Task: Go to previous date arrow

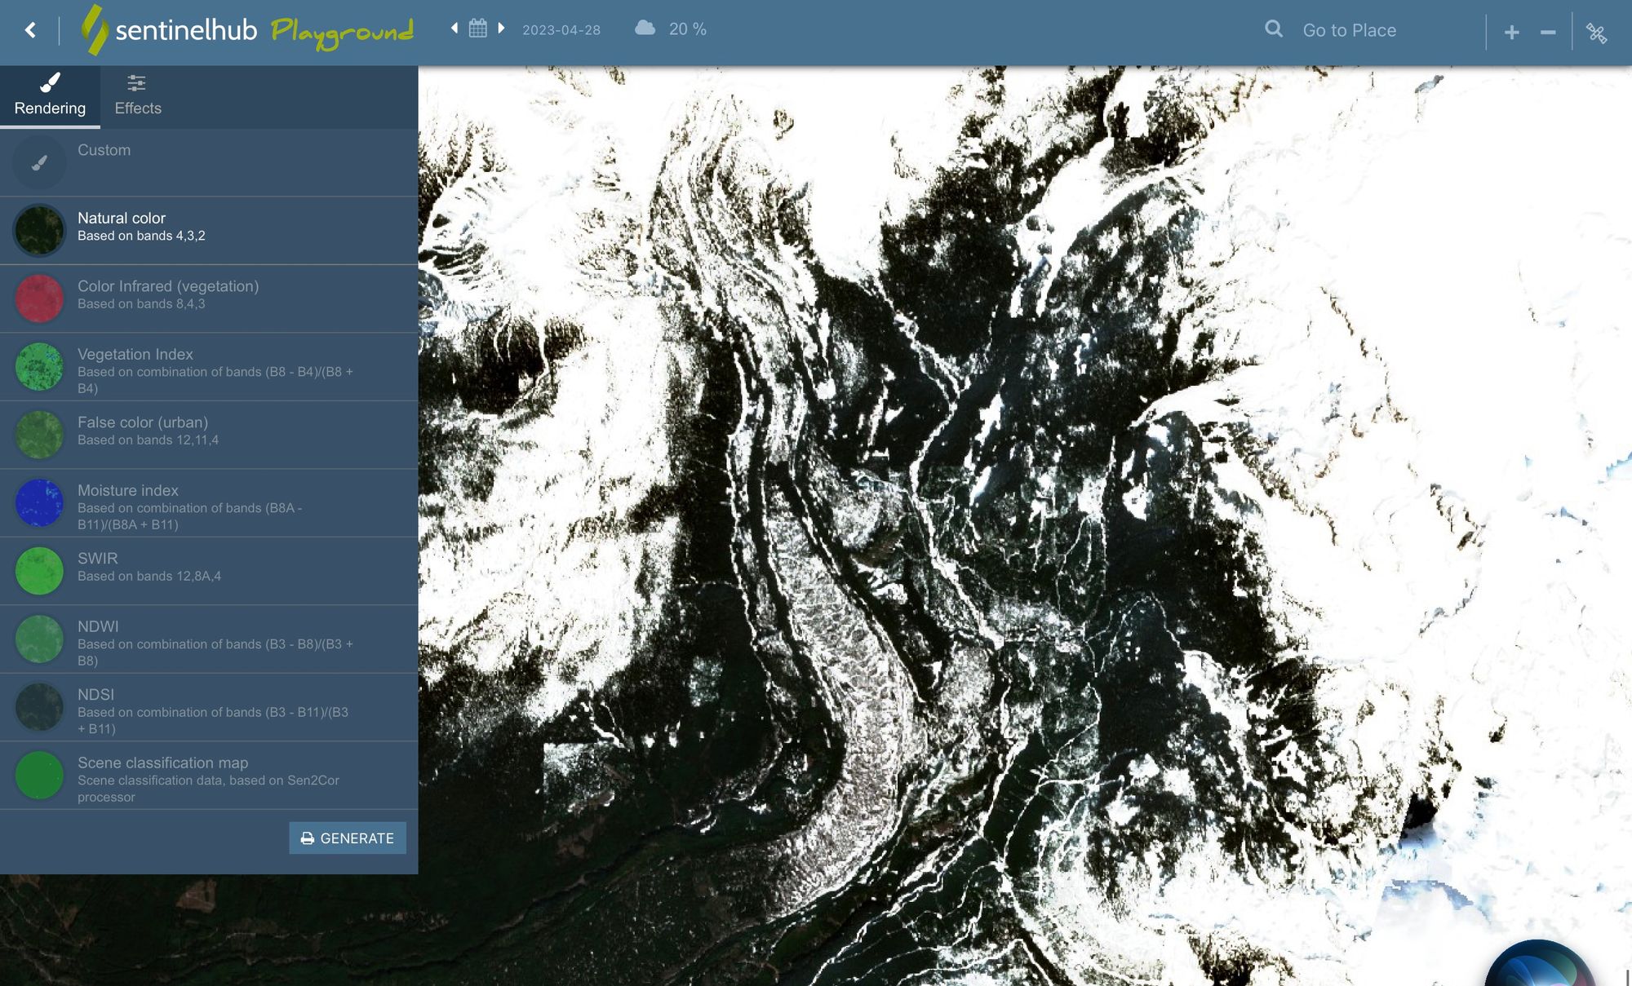Action: 455,29
